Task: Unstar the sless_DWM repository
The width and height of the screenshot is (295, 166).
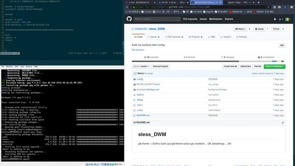Action: (x=259, y=29)
